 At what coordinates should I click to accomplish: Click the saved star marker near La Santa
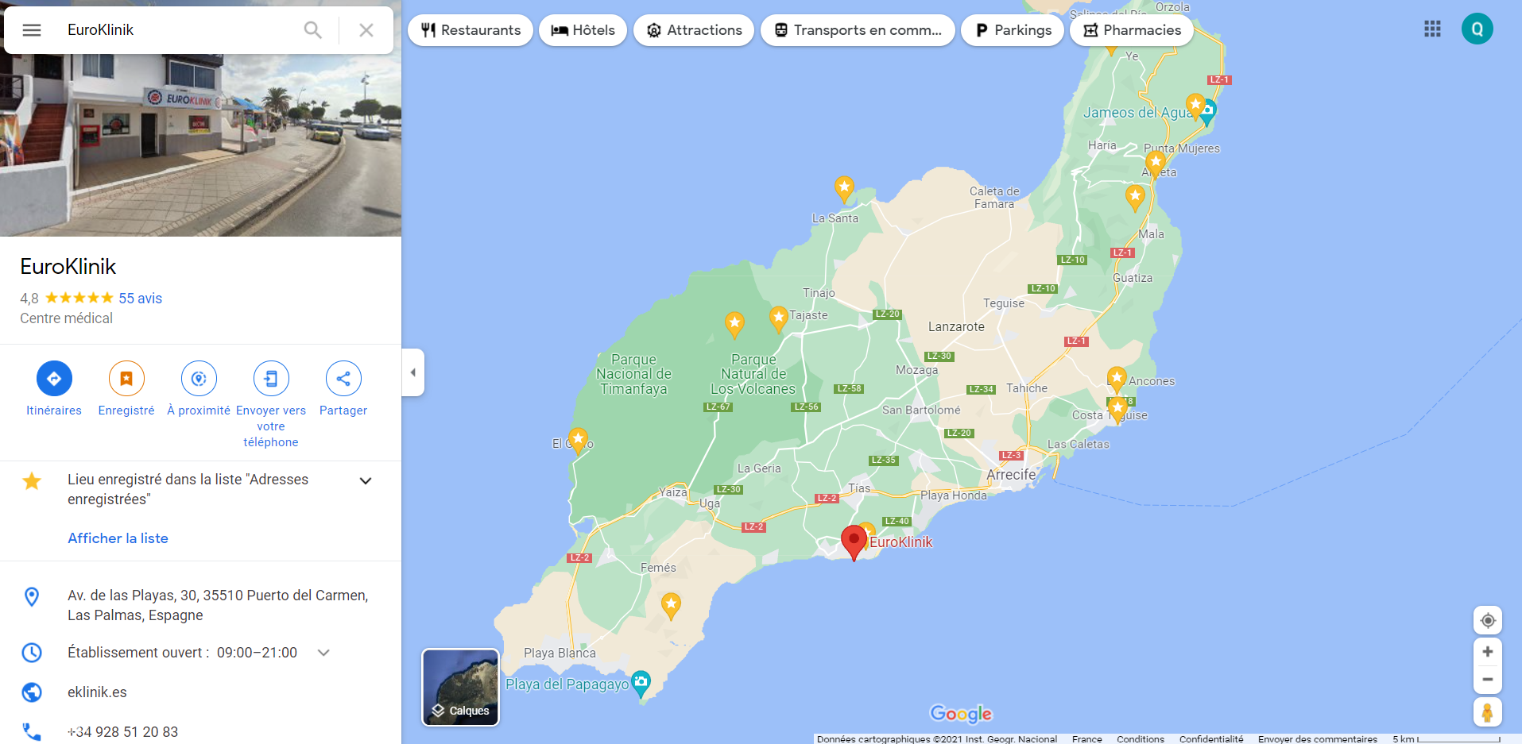(844, 189)
